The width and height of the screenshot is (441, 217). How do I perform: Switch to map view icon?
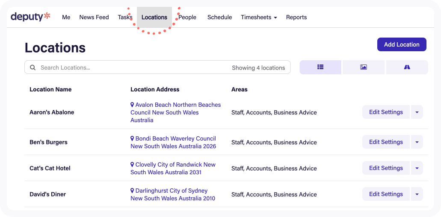point(407,67)
